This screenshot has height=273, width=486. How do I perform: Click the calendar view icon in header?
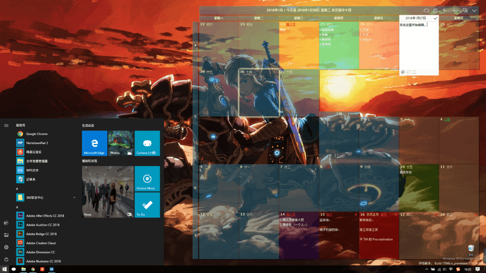pyautogui.click(x=435, y=10)
